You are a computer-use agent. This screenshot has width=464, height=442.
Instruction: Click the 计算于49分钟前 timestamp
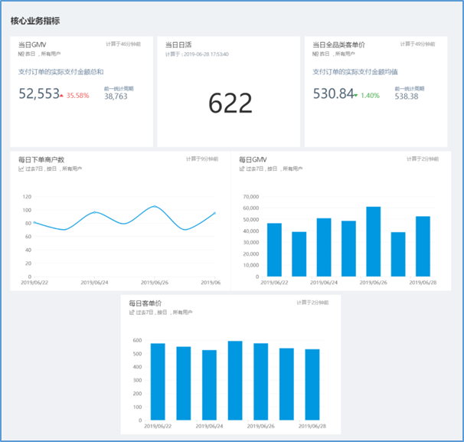click(x=417, y=44)
